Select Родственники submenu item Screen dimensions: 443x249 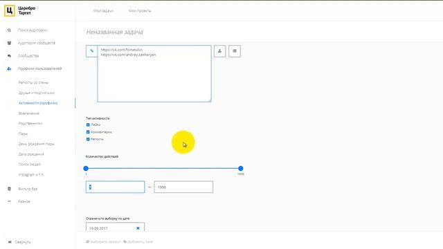(x=30, y=123)
